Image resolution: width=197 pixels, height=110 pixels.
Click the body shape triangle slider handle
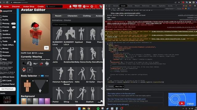pyautogui.click(x=40, y=91)
